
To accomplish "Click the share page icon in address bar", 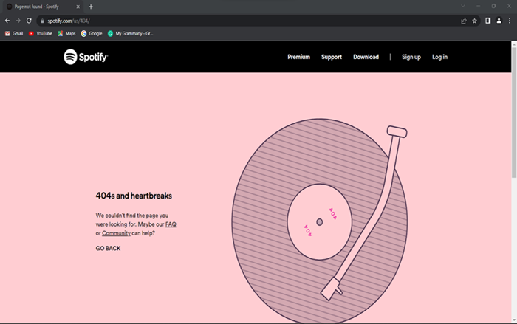I will point(464,21).
